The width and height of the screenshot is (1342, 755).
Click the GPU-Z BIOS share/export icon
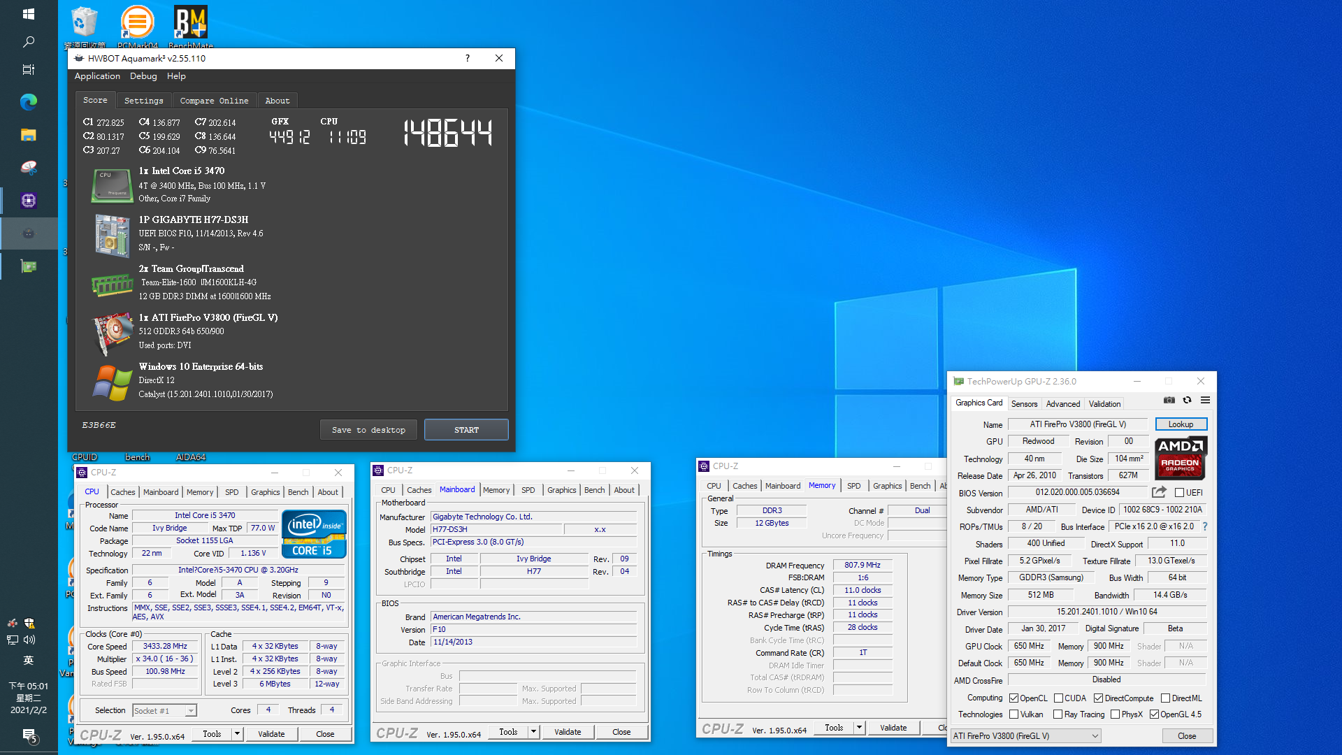point(1159,492)
